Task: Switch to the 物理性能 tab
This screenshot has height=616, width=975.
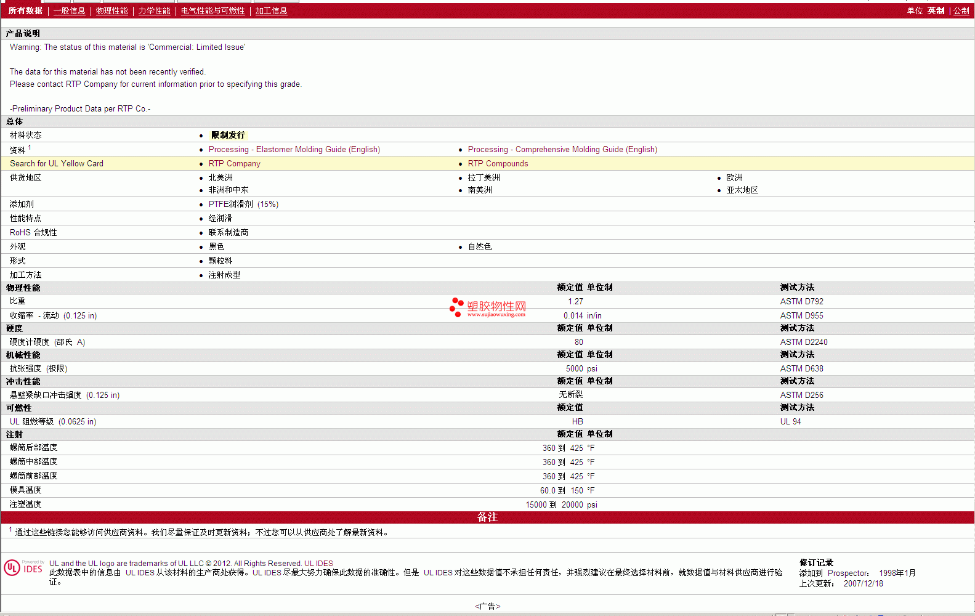Action: (112, 11)
